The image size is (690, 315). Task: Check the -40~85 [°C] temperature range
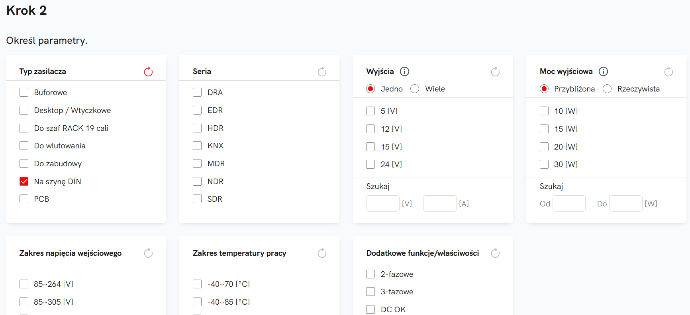[x=197, y=302]
